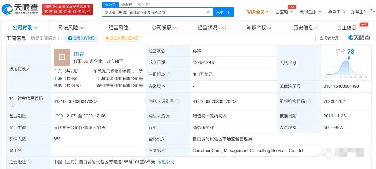
Task: Select the 商务服务业 industry value
Action: coord(203,127)
